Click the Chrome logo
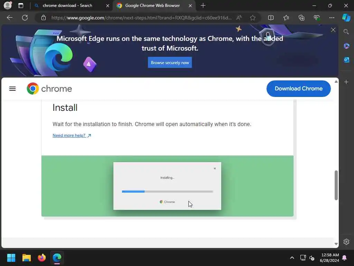Viewport: 354px width, 266px height. [x=49, y=89]
